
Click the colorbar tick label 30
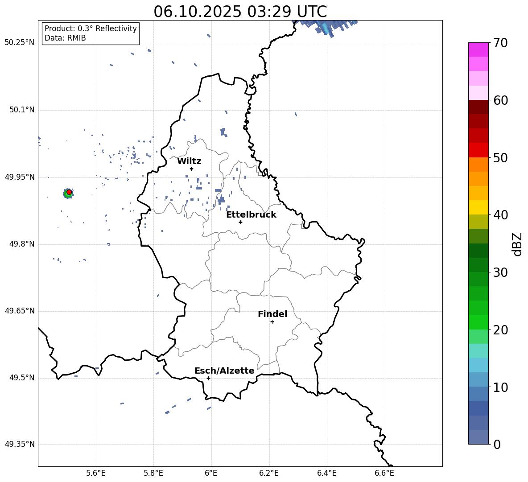point(500,272)
